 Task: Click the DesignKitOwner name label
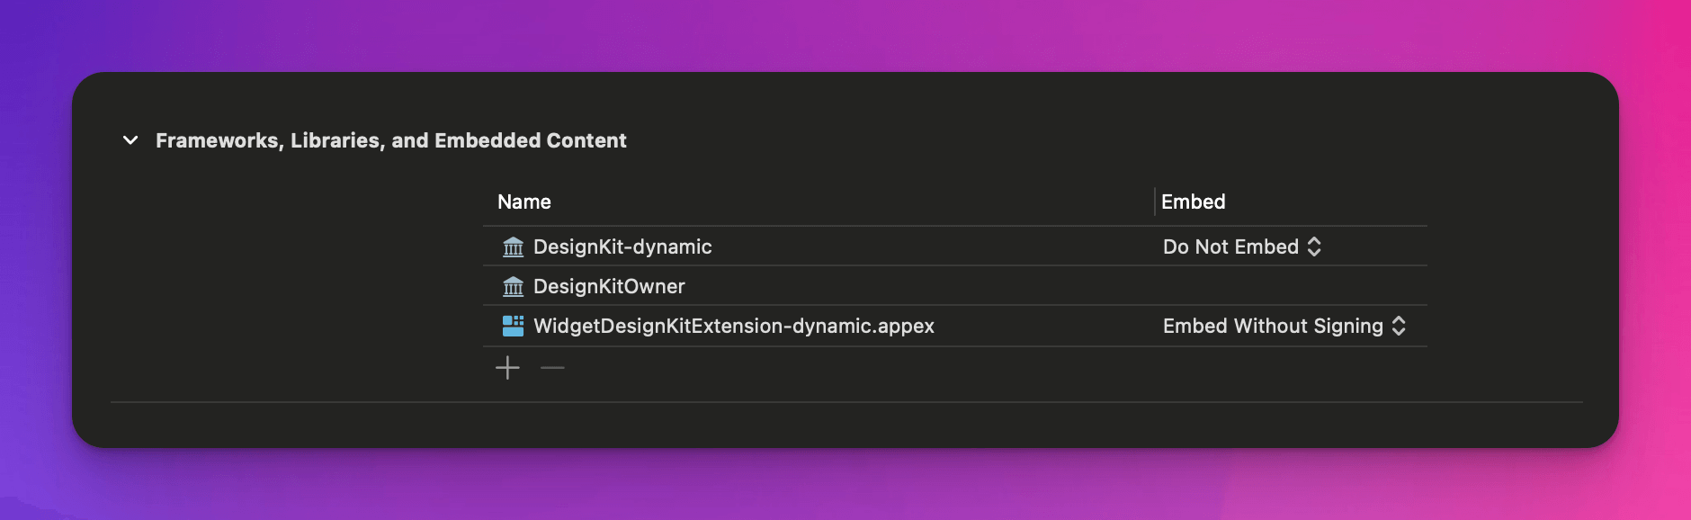[x=609, y=286]
